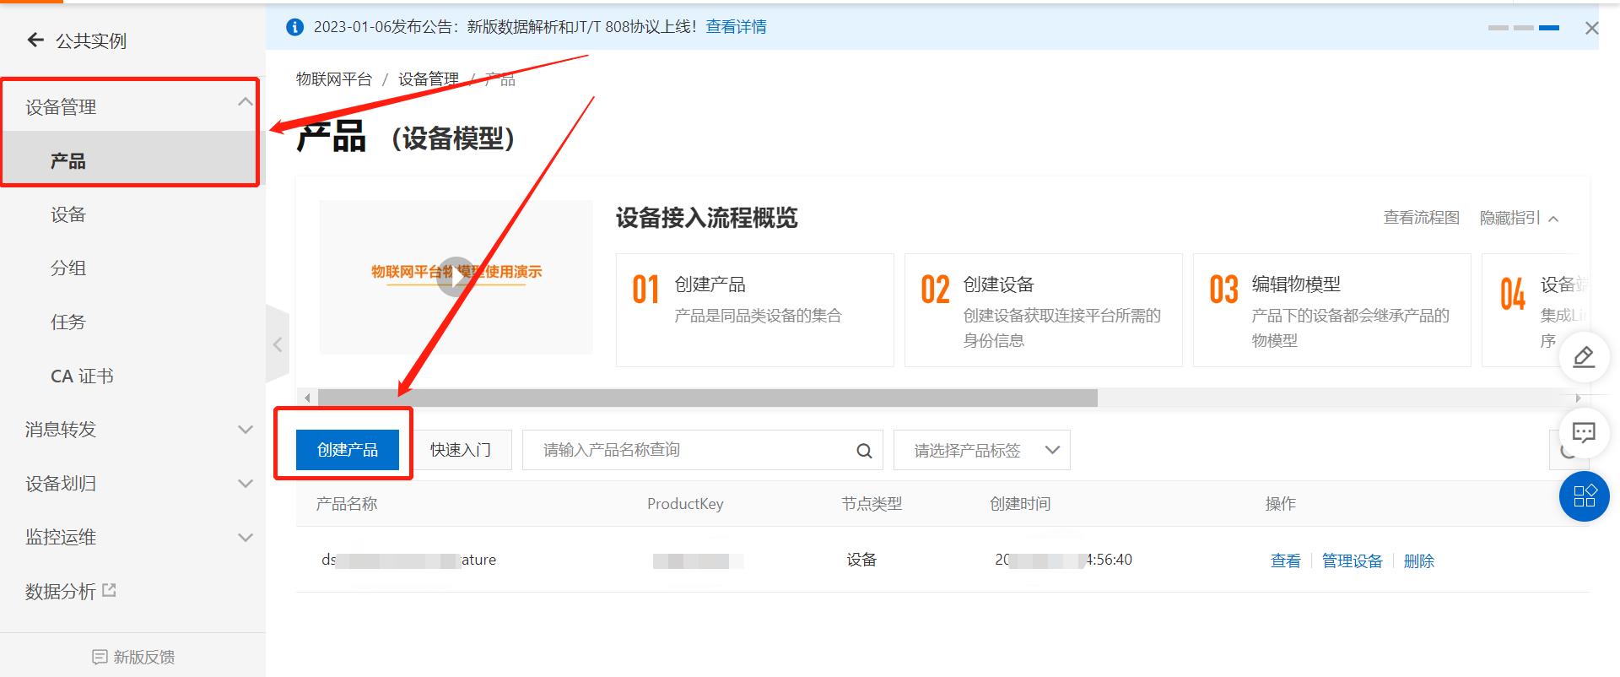Open the 01 创建产品 step card
The width and height of the screenshot is (1620, 677).
tap(754, 310)
